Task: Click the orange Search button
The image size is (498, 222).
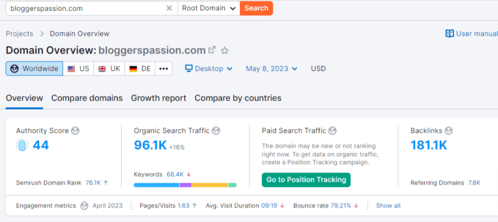Action: coord(256,8)
